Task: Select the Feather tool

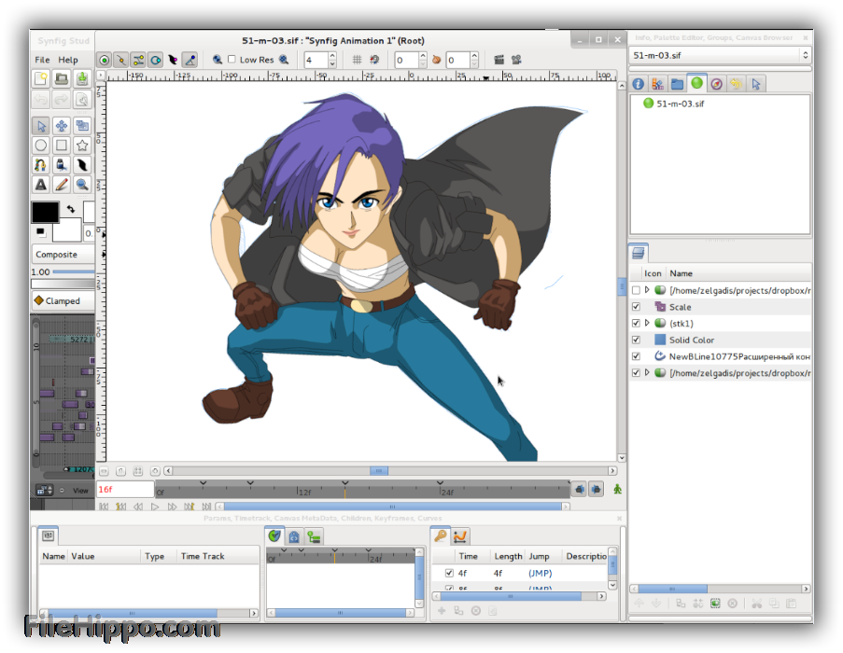Action: click(x=82, y=165)
